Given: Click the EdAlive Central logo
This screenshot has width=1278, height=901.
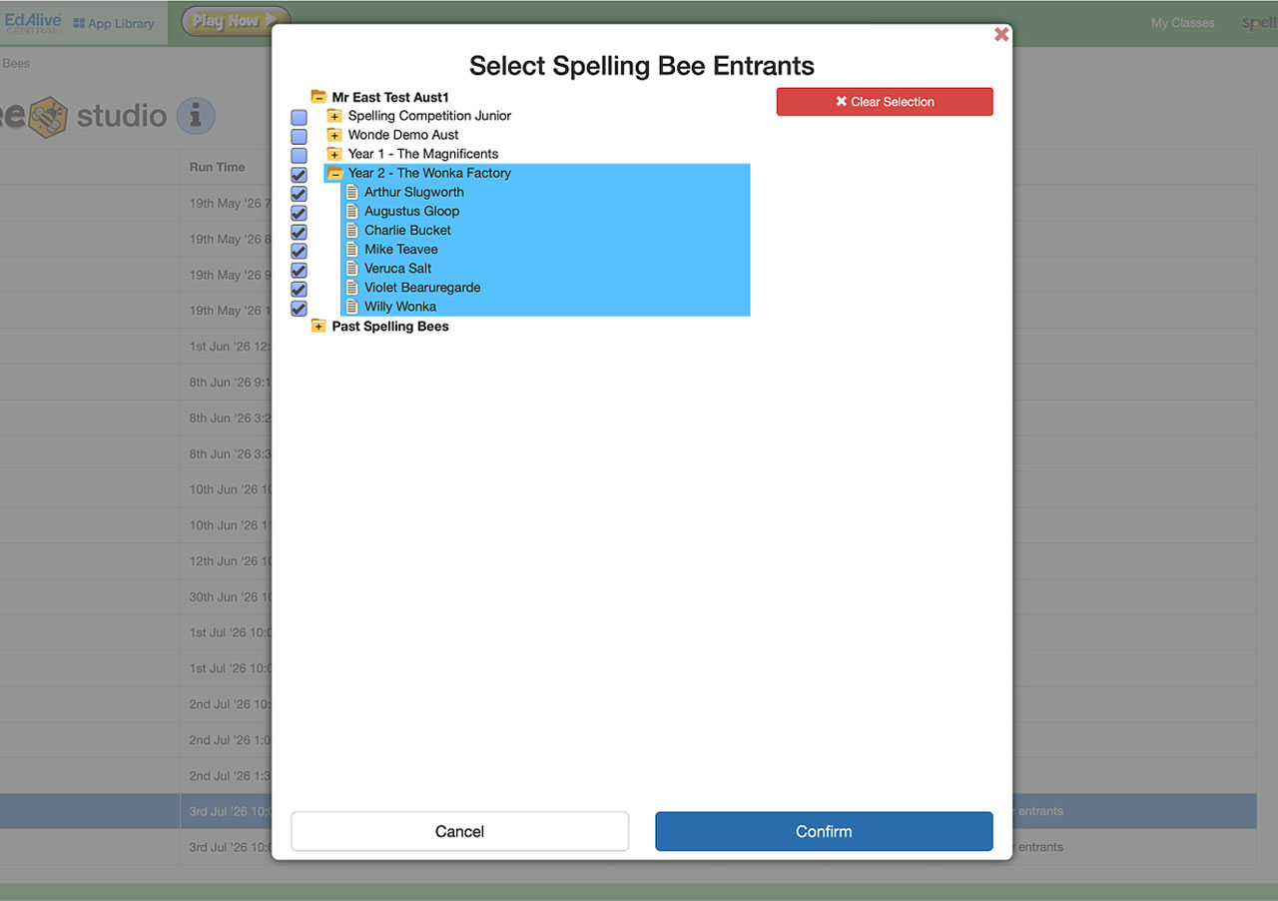Looking at the screenshot, I should click(x=33, y=22).
